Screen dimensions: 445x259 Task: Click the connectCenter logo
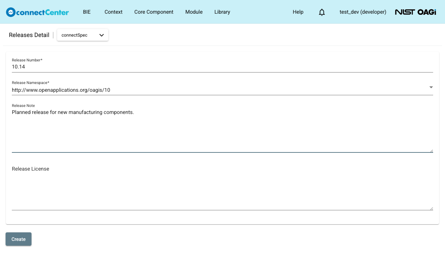[37, 12]
